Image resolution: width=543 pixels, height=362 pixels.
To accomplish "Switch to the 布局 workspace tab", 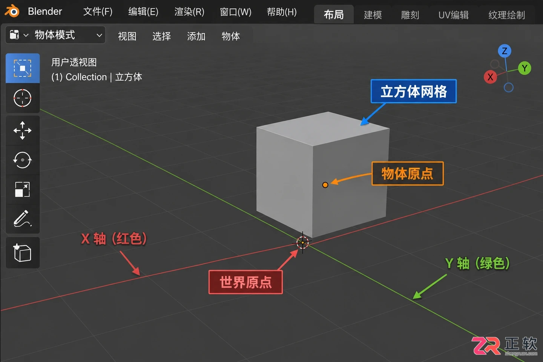I will (334, 14).
